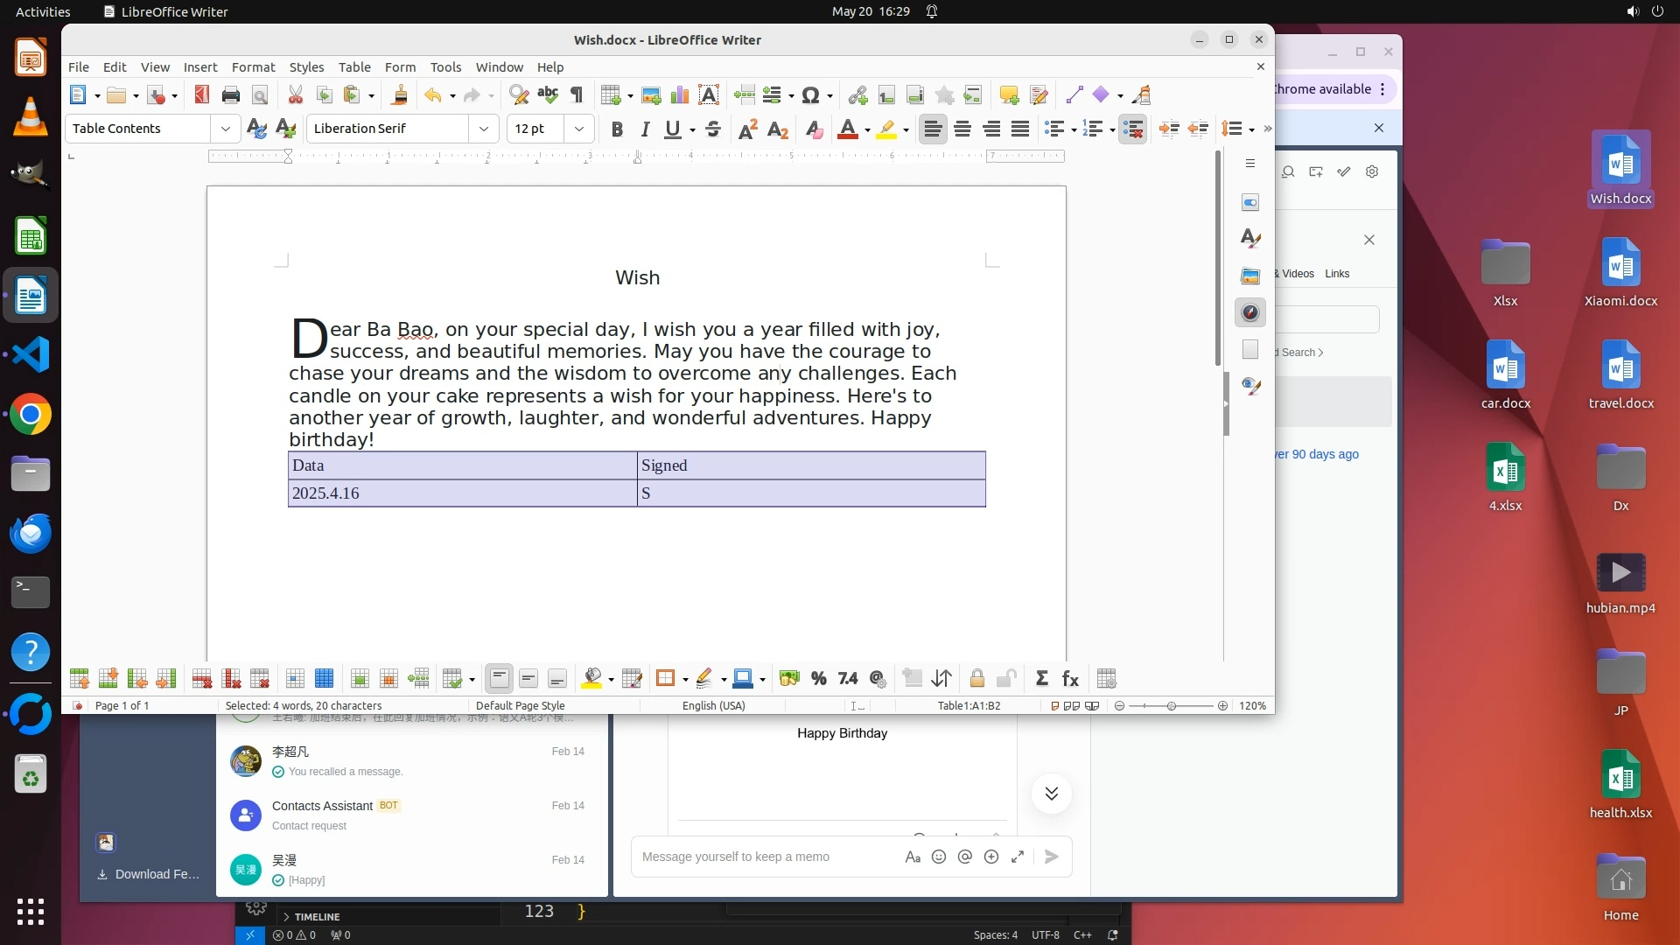Click the Insert Chart icon
This screenshot has height=945, width=1680.
(x=680, y=95)
